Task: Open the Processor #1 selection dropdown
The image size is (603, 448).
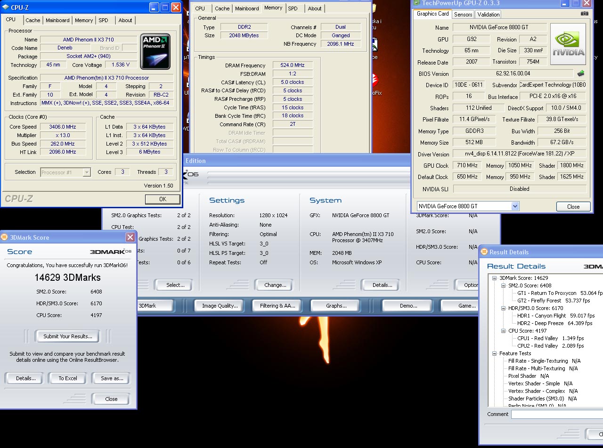Action: [87, 172]
